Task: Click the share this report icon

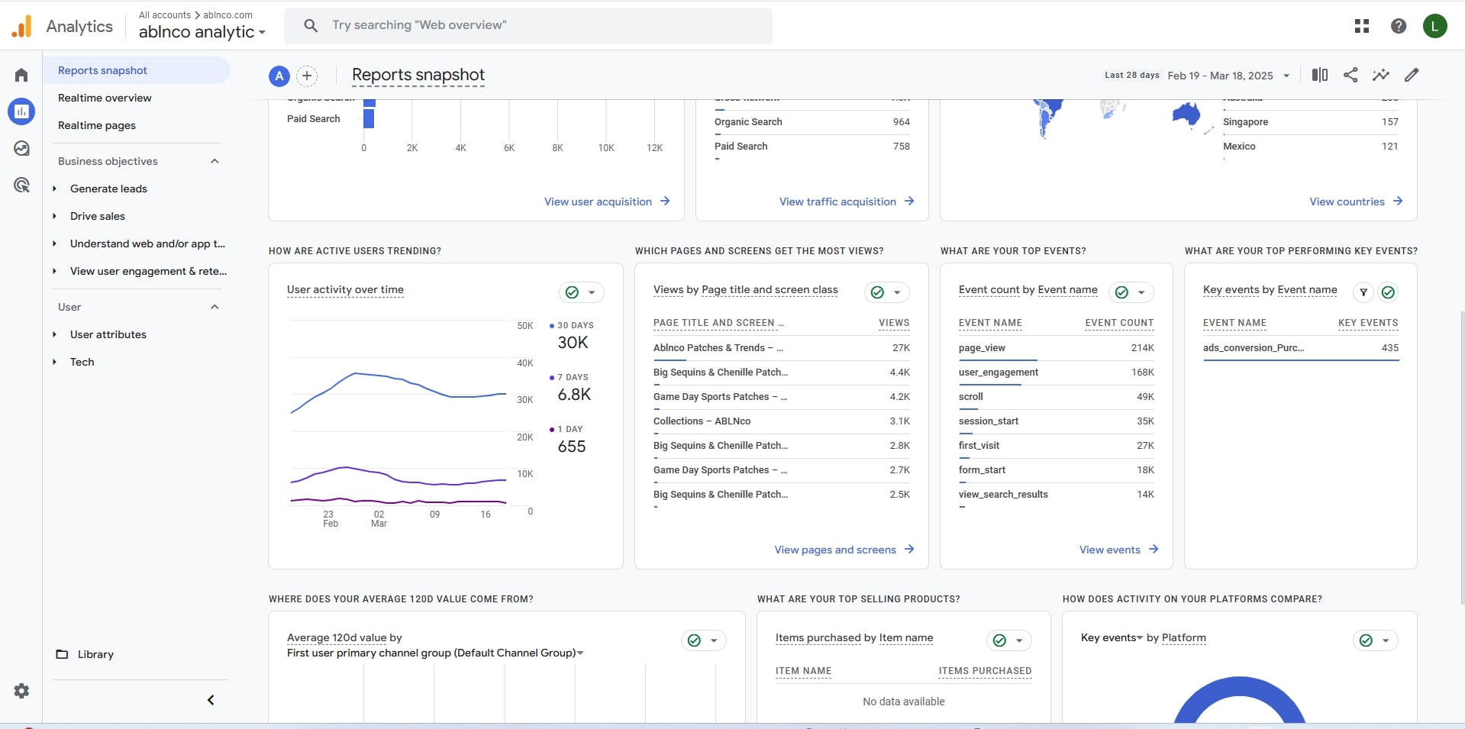Action: click(x=1350, y=75)
